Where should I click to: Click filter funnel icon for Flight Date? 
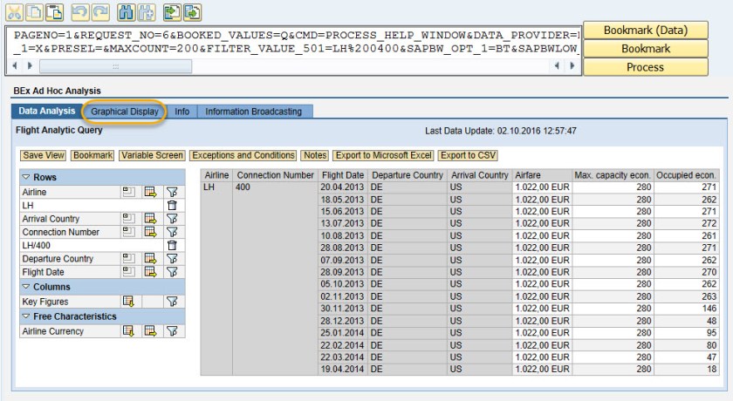[172, 272]
